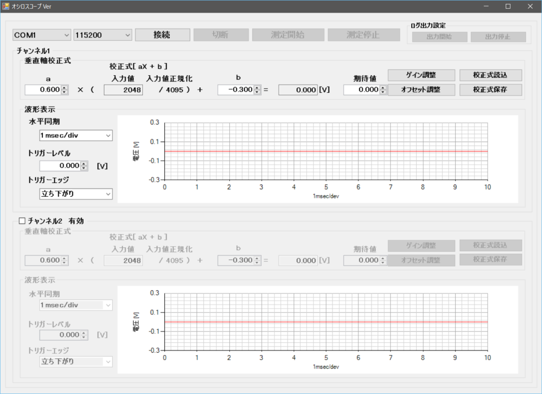Click the Channel 2 waveform chart red trace
The width and height of the screenshot is (542, 394).
pos(326,322)
